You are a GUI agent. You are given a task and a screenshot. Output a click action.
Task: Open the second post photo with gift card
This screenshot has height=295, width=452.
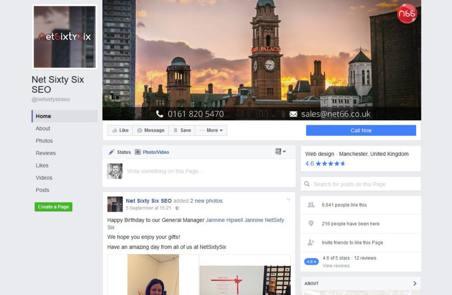(245, 275)
